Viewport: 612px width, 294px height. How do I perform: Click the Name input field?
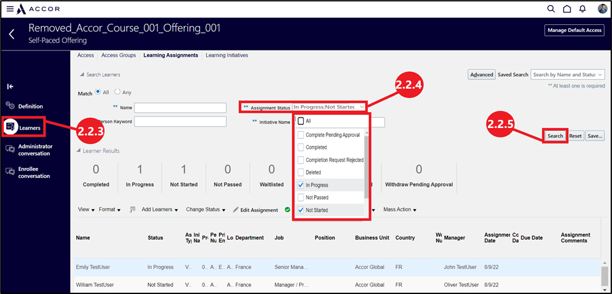click(x=180, y=107)
